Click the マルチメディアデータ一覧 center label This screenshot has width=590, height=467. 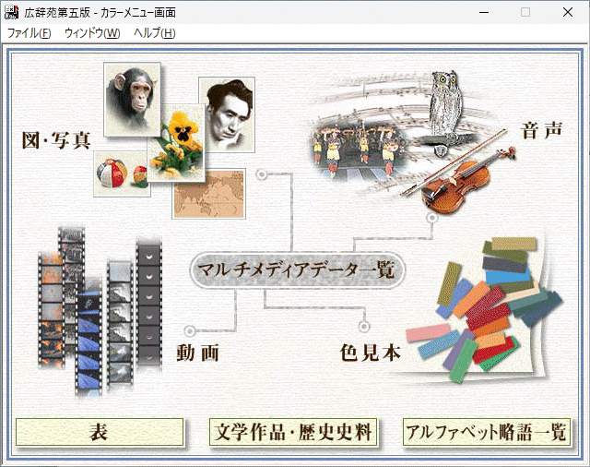[297, 270]
